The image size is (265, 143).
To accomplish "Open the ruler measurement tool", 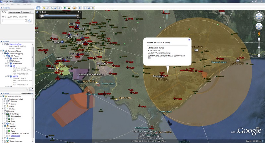I will (80, 8).
